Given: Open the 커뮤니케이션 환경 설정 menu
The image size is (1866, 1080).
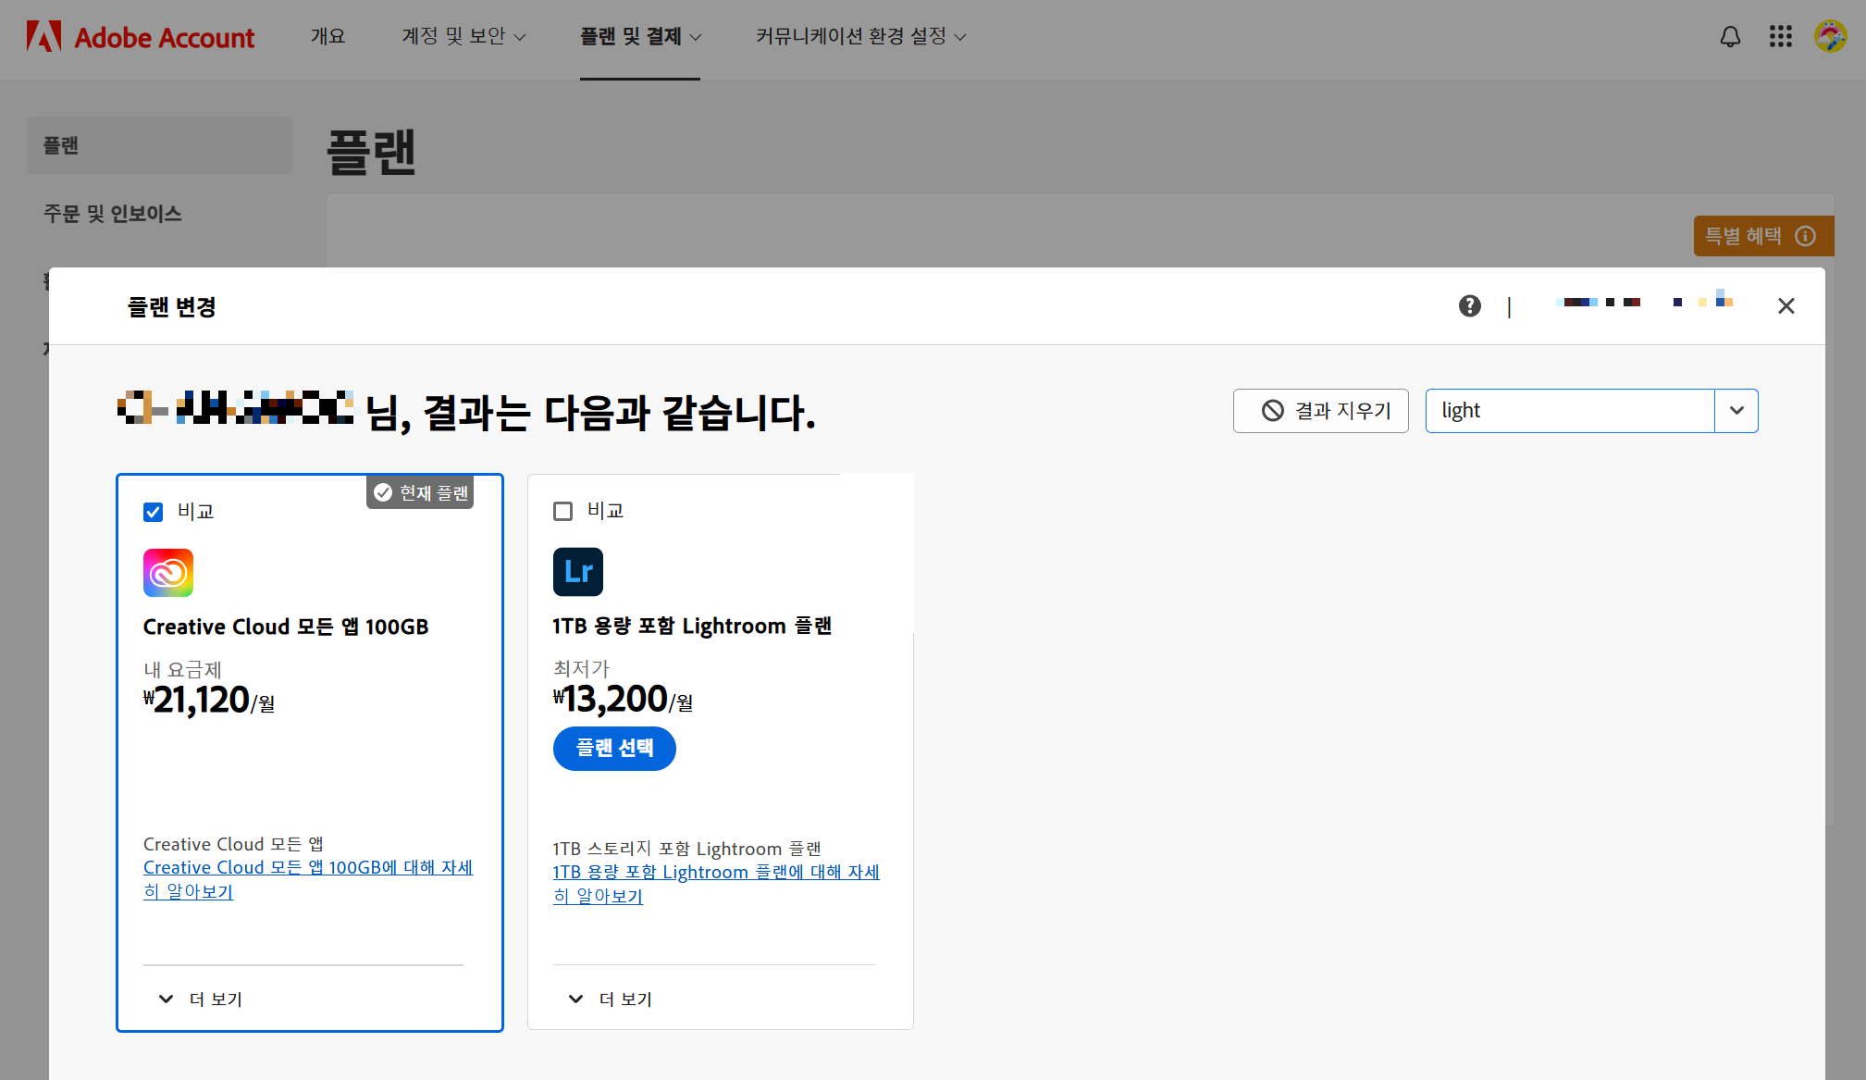Looking at the screenshot, I should pyautogui.click(x=860, y=37).
